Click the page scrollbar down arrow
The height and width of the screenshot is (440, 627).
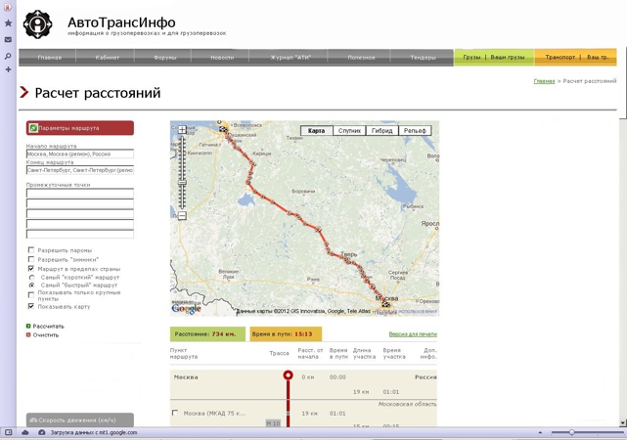point(623,422)
